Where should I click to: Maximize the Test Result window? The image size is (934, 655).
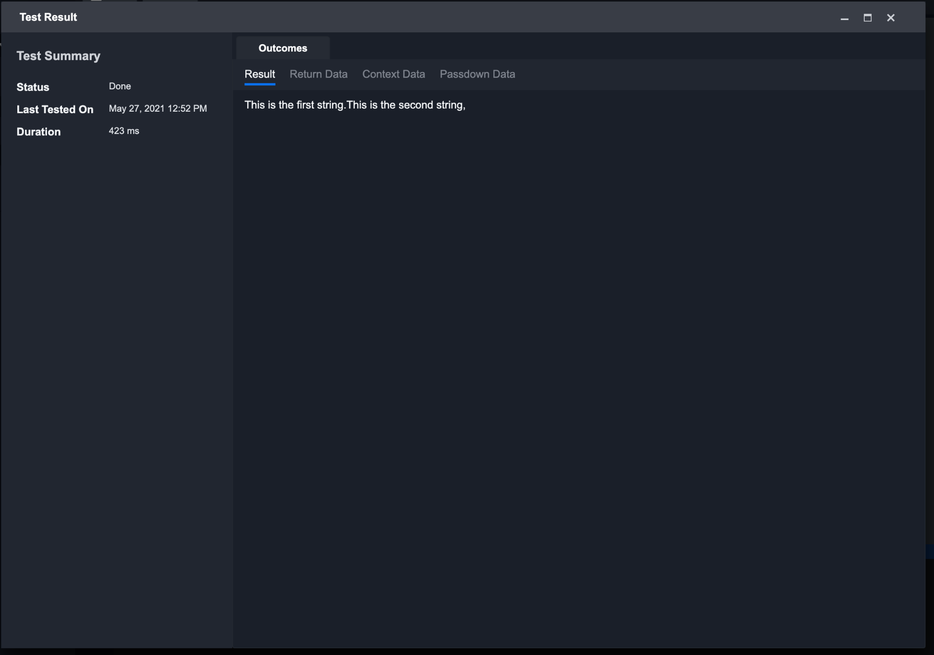(867, 18)
